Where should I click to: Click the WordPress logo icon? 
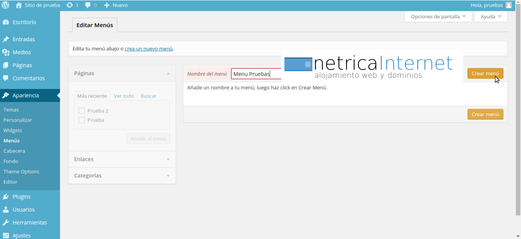click(6, 5)
